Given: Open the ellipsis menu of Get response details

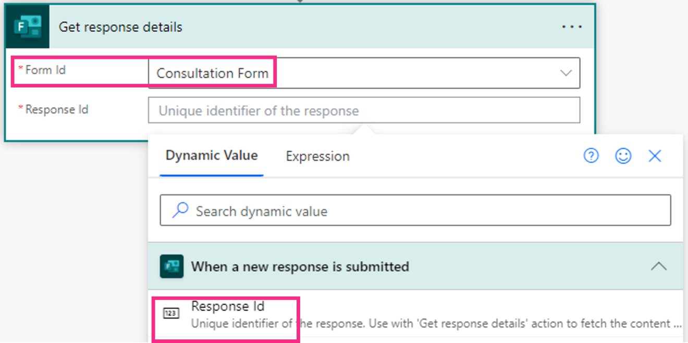Looking at the screenshot, I should (x=572, y=26).
